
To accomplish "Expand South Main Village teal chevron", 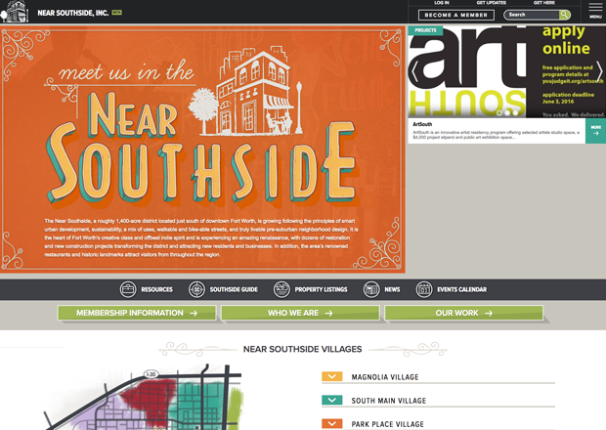I will point(332,400).
